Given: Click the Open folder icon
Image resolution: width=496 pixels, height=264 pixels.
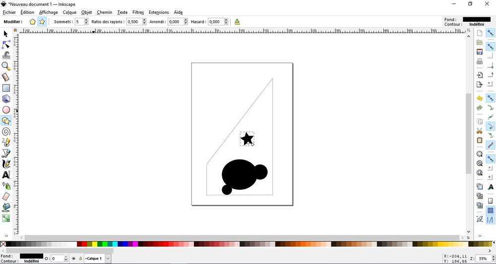Looking at the screenshot, I should pyautogui.click(x=480, y=43).
